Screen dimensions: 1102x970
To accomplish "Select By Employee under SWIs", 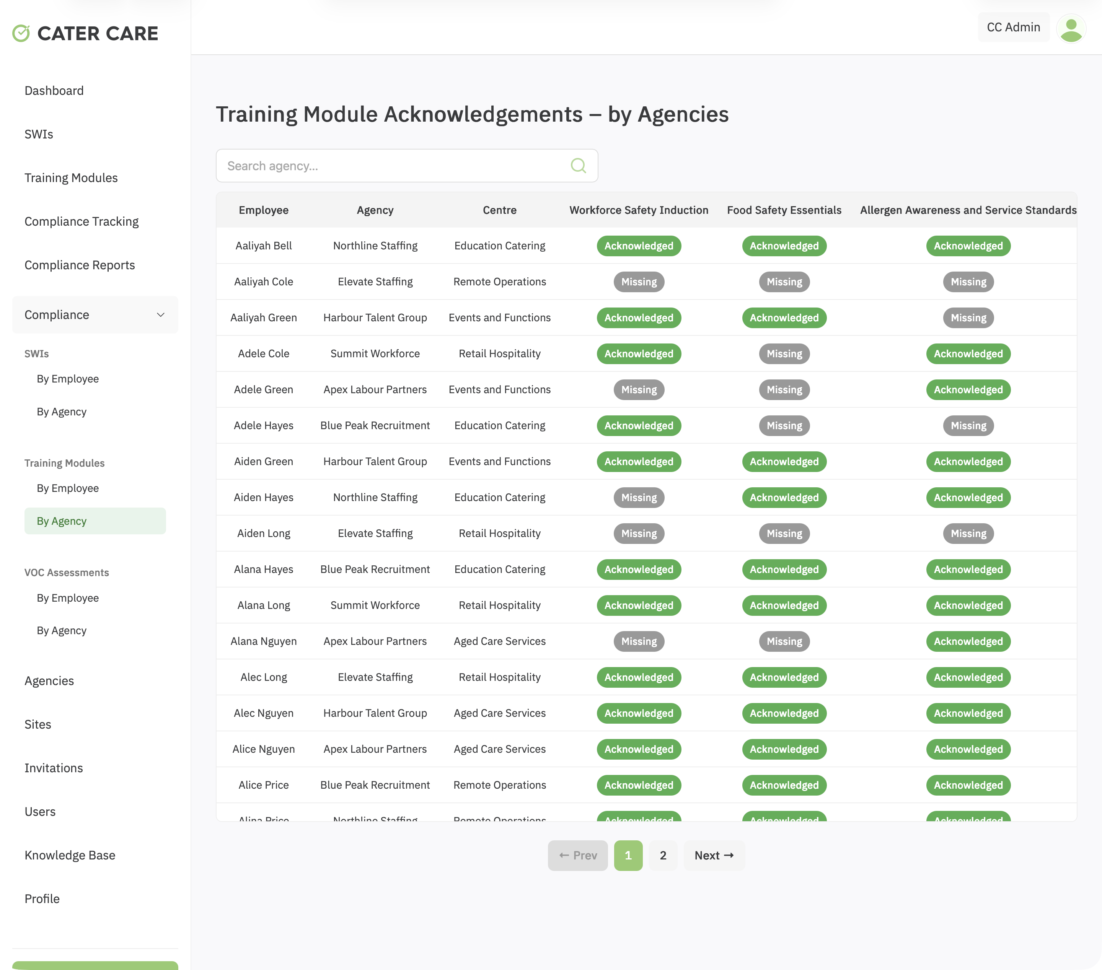I will [68, 379].
